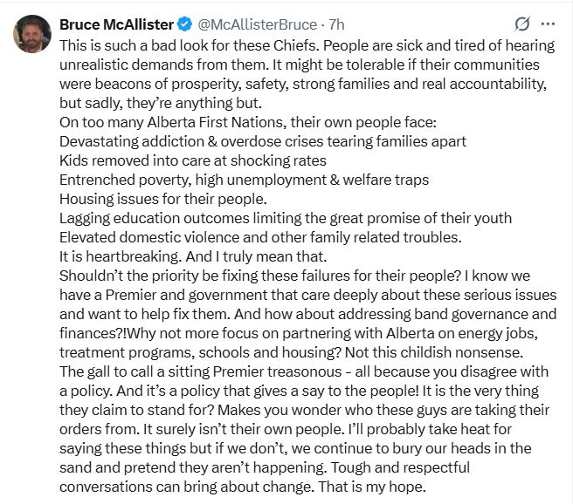Click the text 'It is heartbreaking. And I truly mean that.'

[193, 256]
